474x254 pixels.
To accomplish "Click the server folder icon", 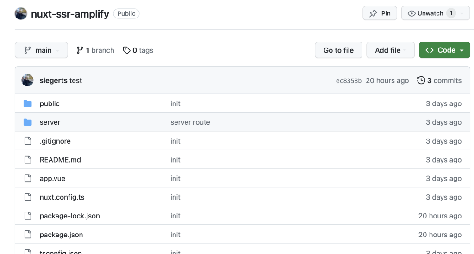I will tap(27, 122).
